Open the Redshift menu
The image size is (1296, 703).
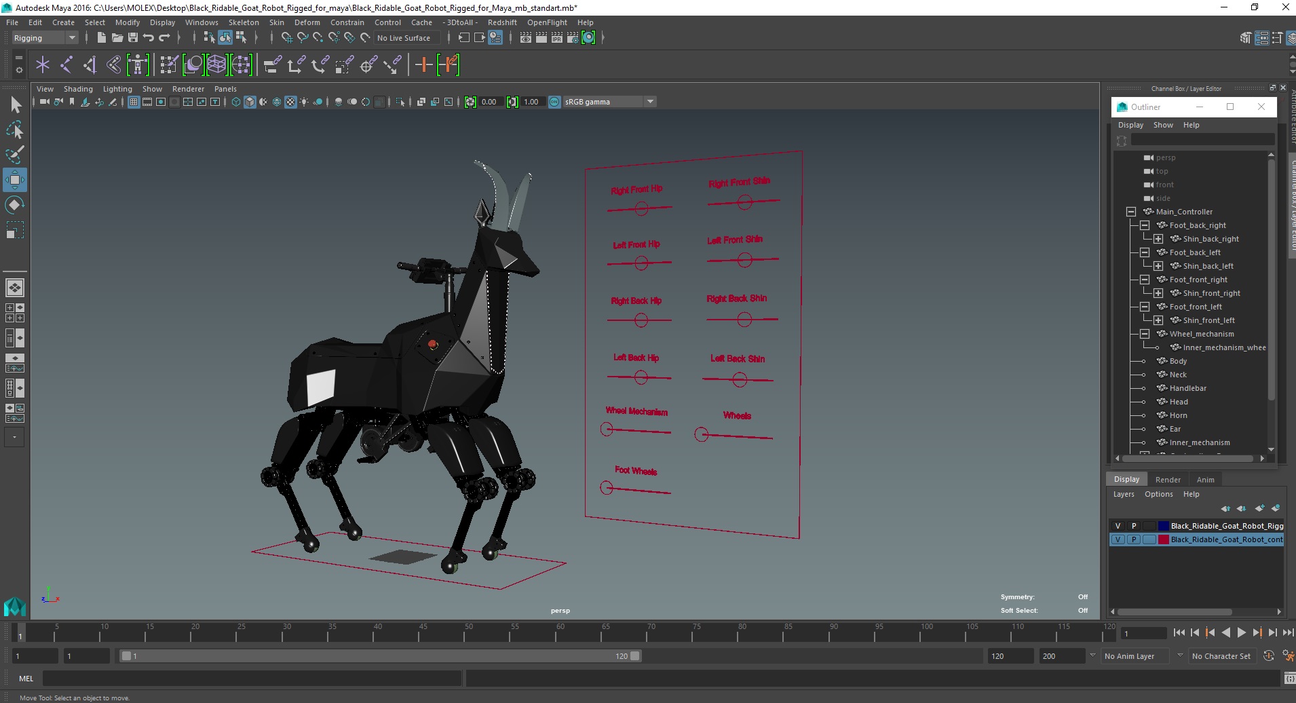(502, 22)
